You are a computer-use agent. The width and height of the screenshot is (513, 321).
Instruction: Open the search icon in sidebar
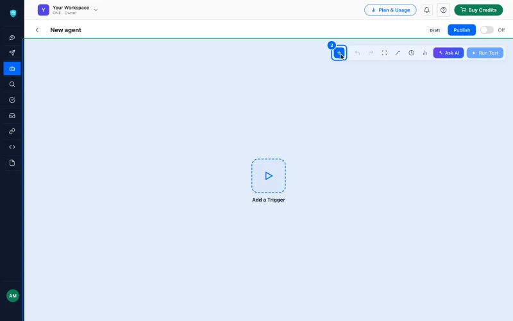point(12,84)
